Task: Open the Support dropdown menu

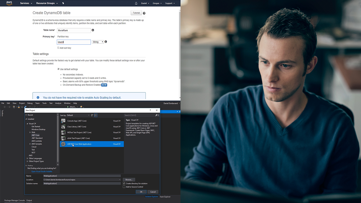Action: (x=170, y=3)
